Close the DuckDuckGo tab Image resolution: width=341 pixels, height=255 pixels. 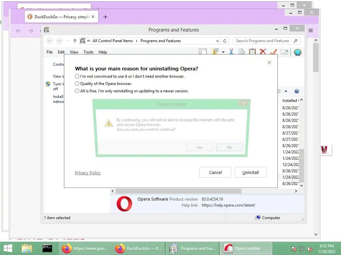(x=93, y=17)
